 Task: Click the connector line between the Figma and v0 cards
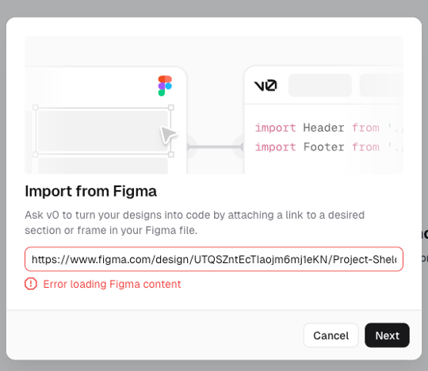(x=216, y=147)
